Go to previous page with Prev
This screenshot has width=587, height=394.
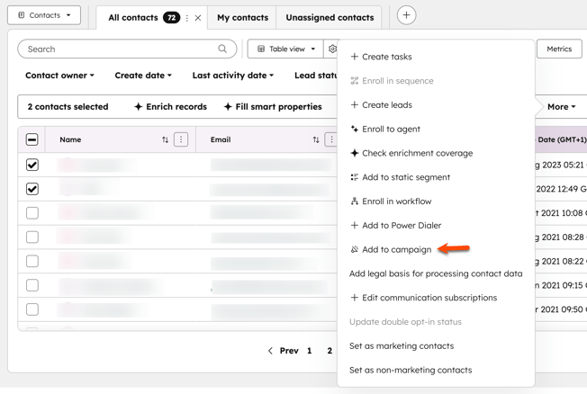click(289, 351)
